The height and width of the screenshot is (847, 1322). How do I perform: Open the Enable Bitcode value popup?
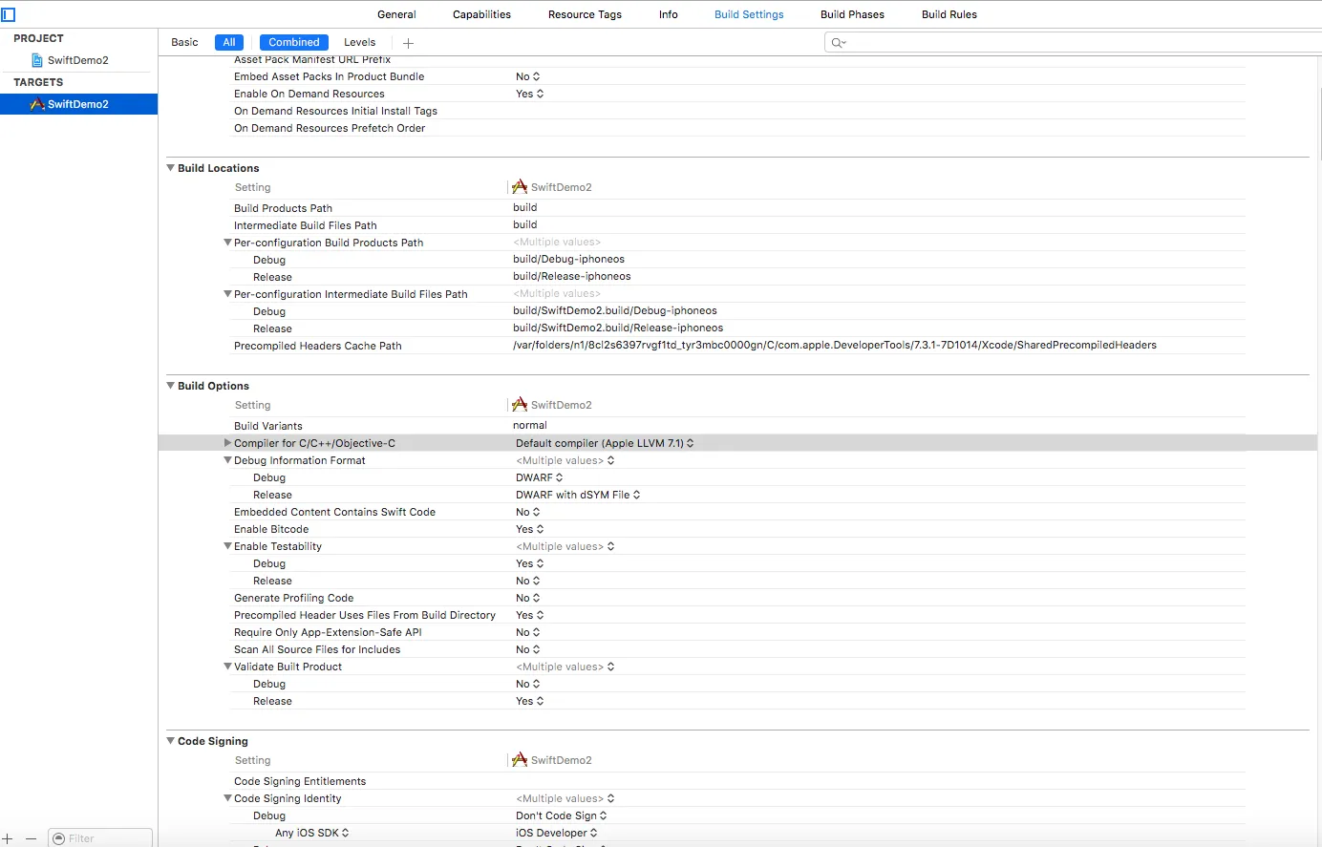point(530,529)
